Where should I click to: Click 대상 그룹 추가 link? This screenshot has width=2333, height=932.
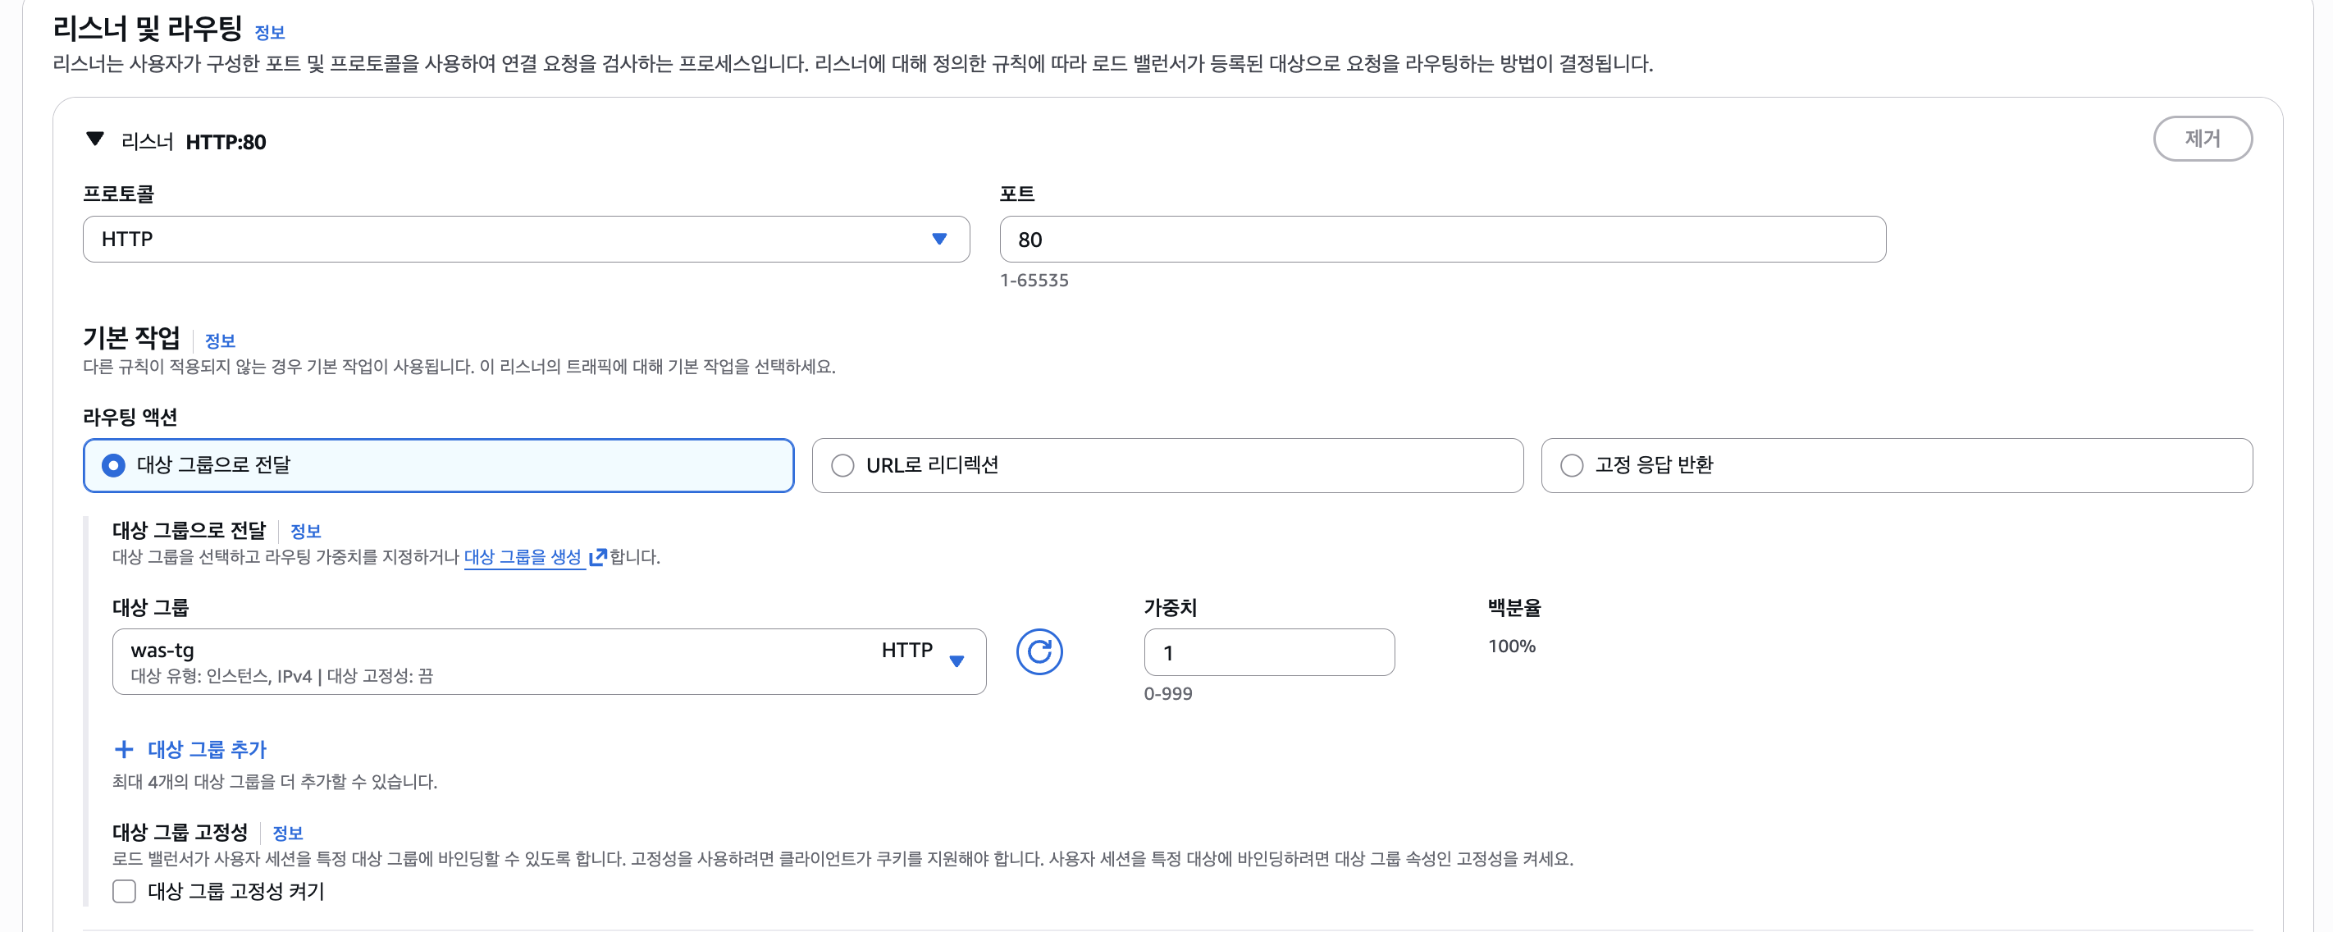(x=207, y=749)
